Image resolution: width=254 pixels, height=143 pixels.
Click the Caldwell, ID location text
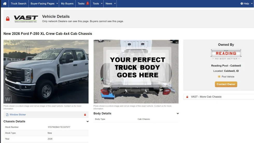(231, 71)
